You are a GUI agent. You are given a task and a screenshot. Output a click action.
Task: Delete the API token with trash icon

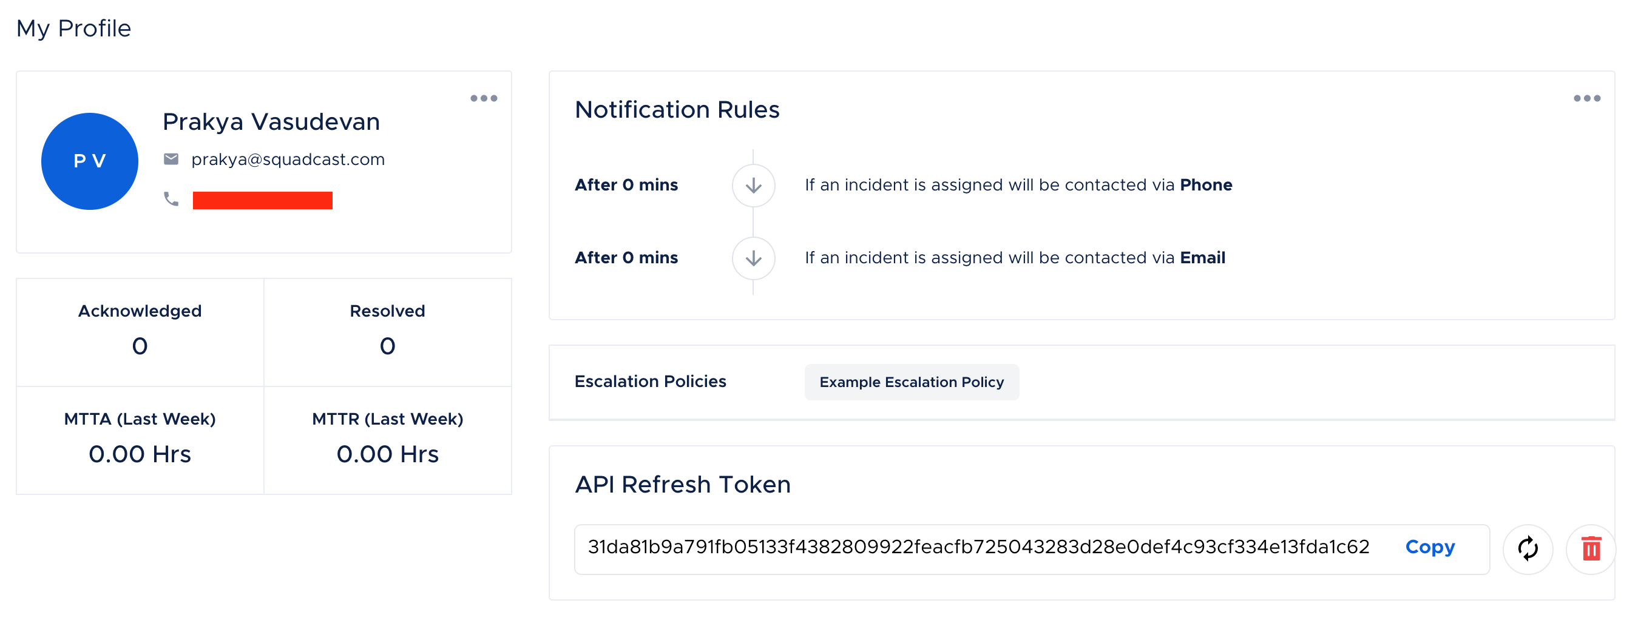tap(1591, 548)
